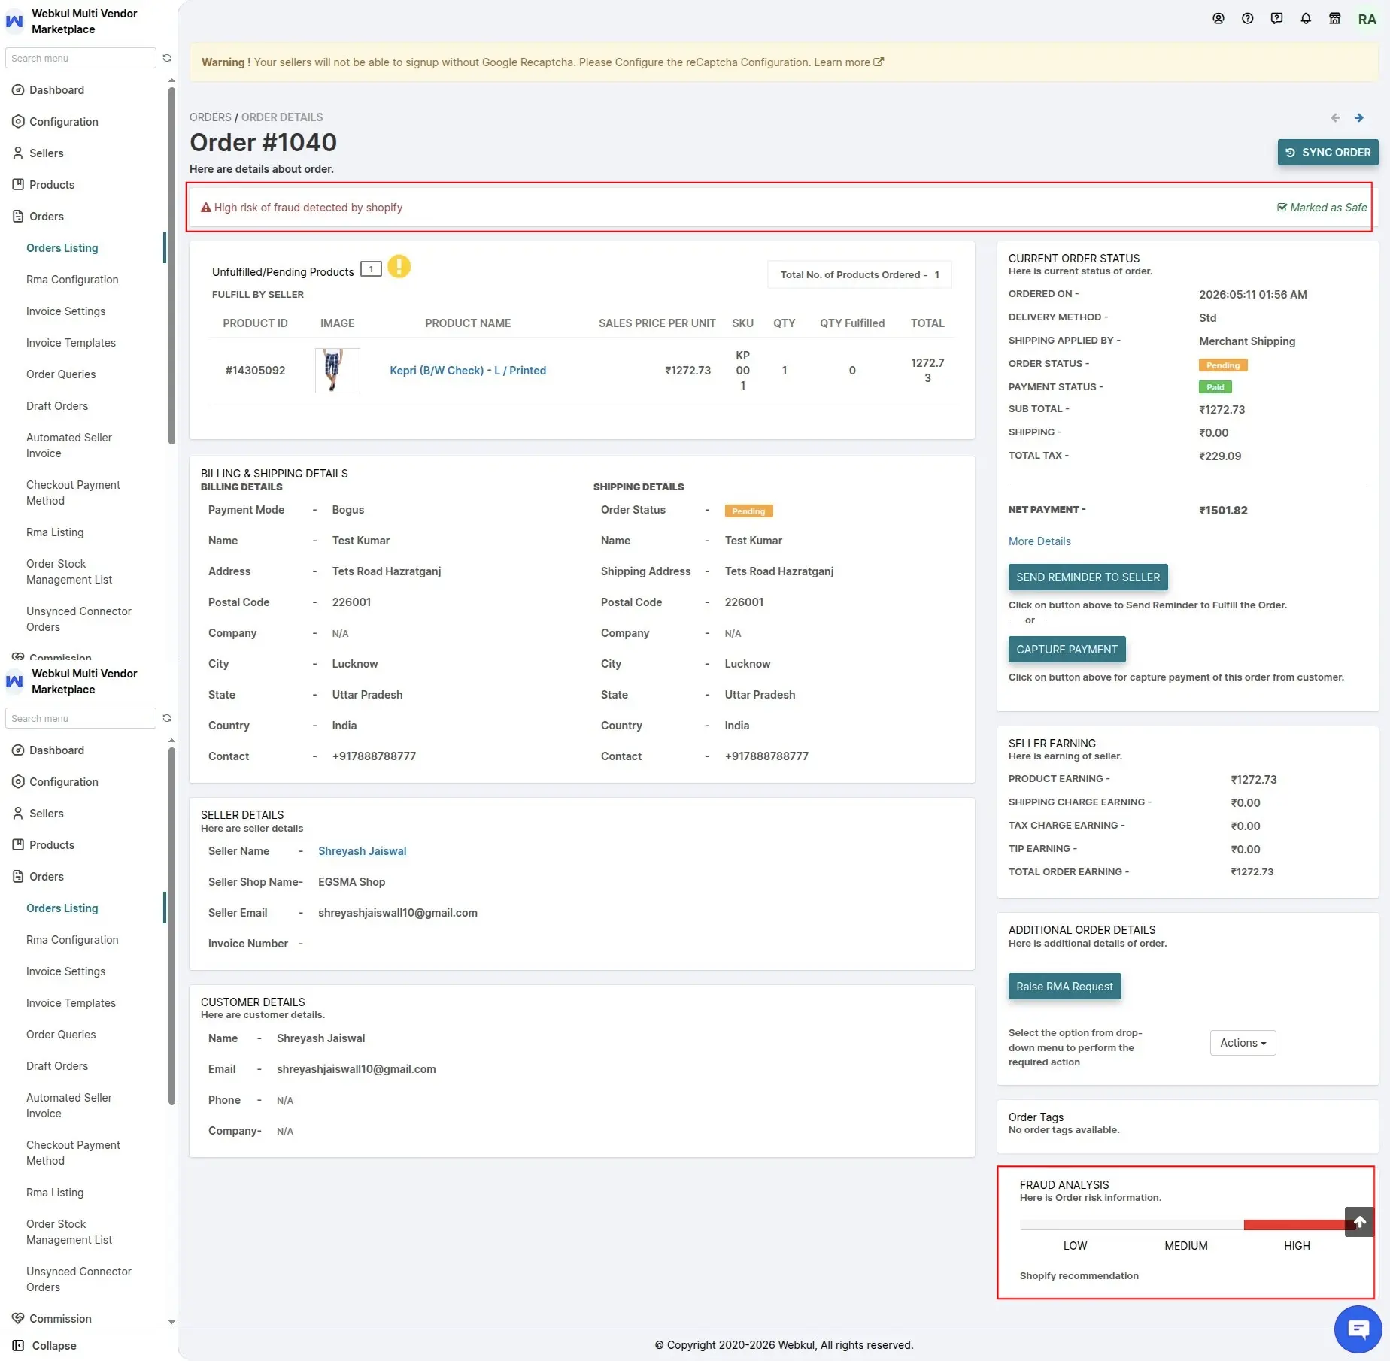Click the user account icon in header

pos(1219,19)
